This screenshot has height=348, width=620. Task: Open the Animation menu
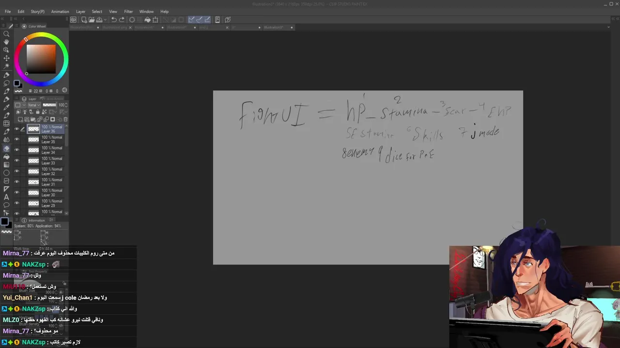coord(60,12)
